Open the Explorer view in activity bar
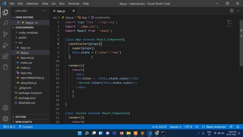This screenshot has width=243, height=137. (x=5, y=13)
